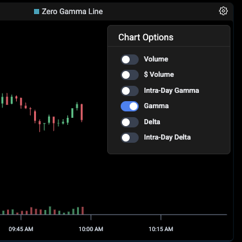
Task: Select the 09:45 AM time axis label
Action: click(x=21, y=229)
